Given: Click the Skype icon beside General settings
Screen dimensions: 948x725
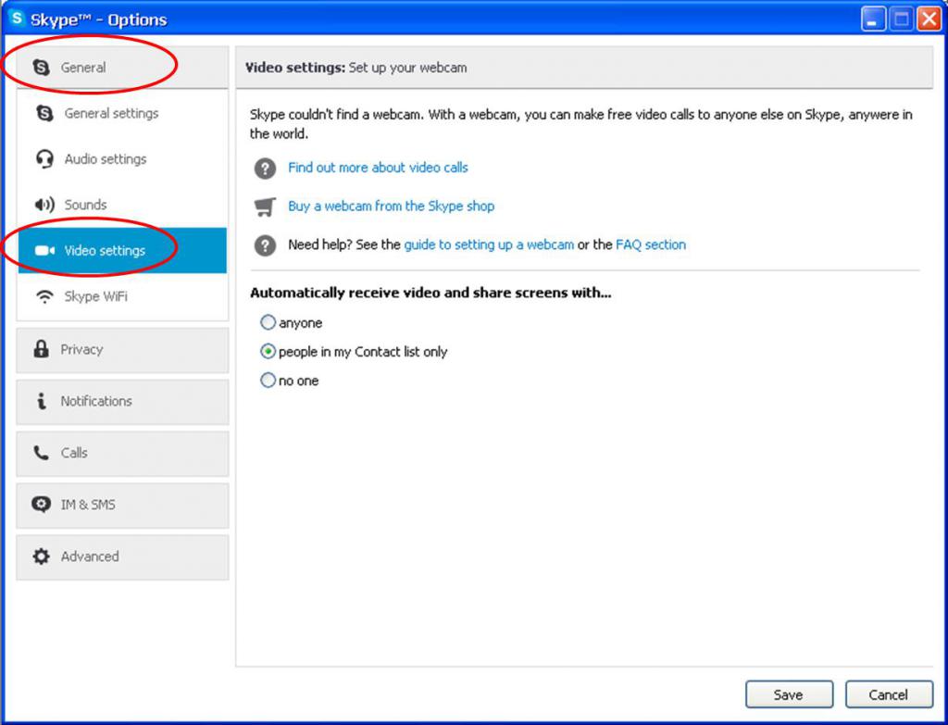Looking at the screenshot, I should tap(44, 113).
